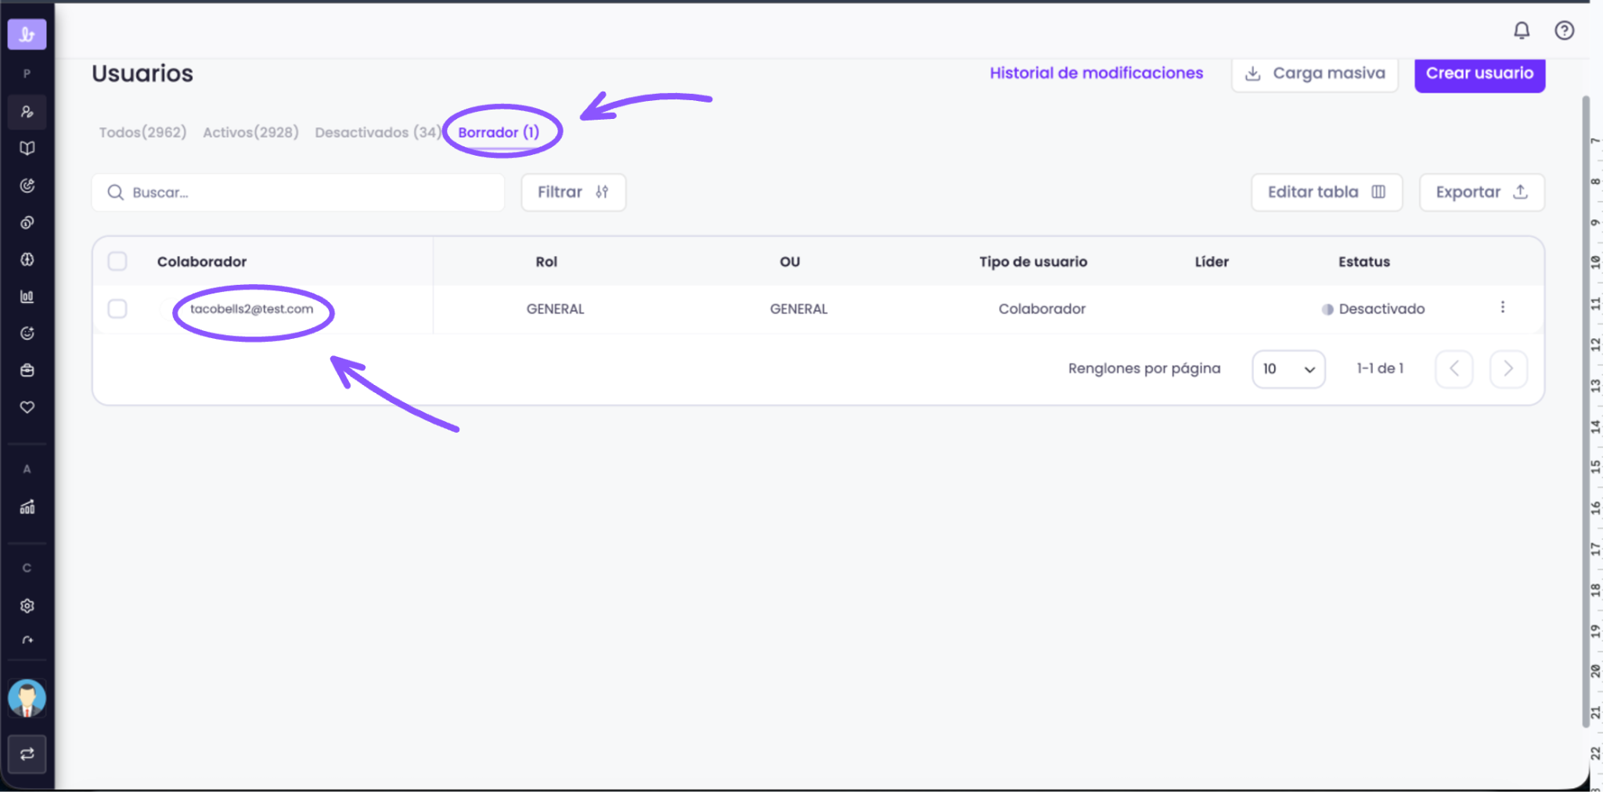Click the swap arrows icon at sidebar bottom
Screen dimensions: 1603x792
pyautogui.click(x=27, y=754)
